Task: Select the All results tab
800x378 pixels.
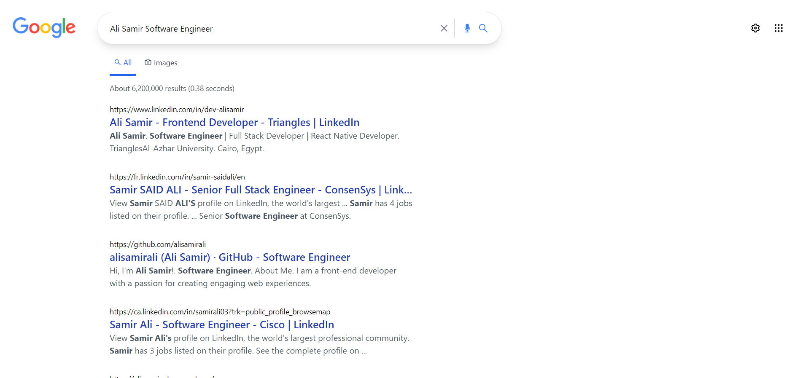Action: click(x=123, y=63)
